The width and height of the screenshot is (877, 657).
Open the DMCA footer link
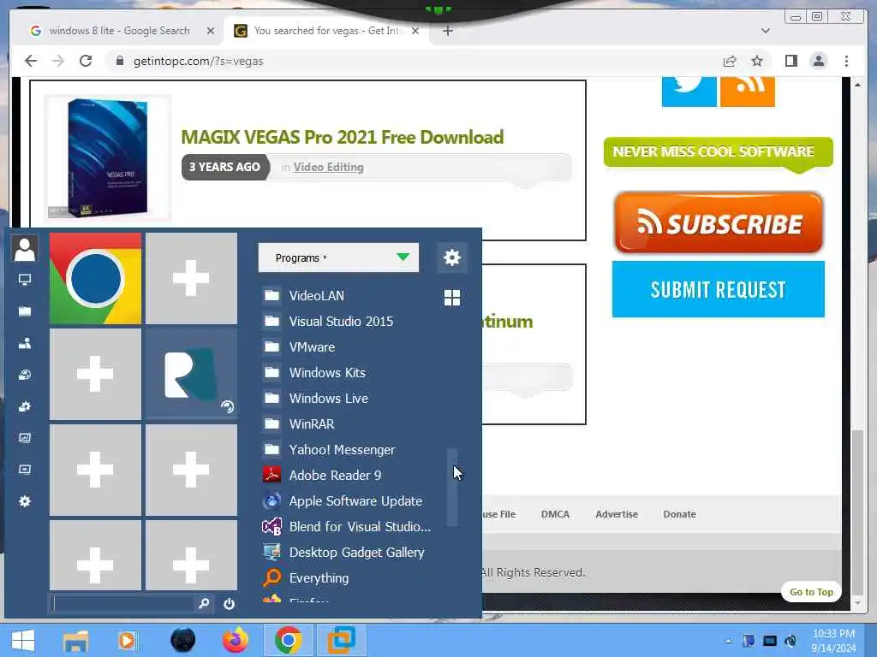click(555, 514)
